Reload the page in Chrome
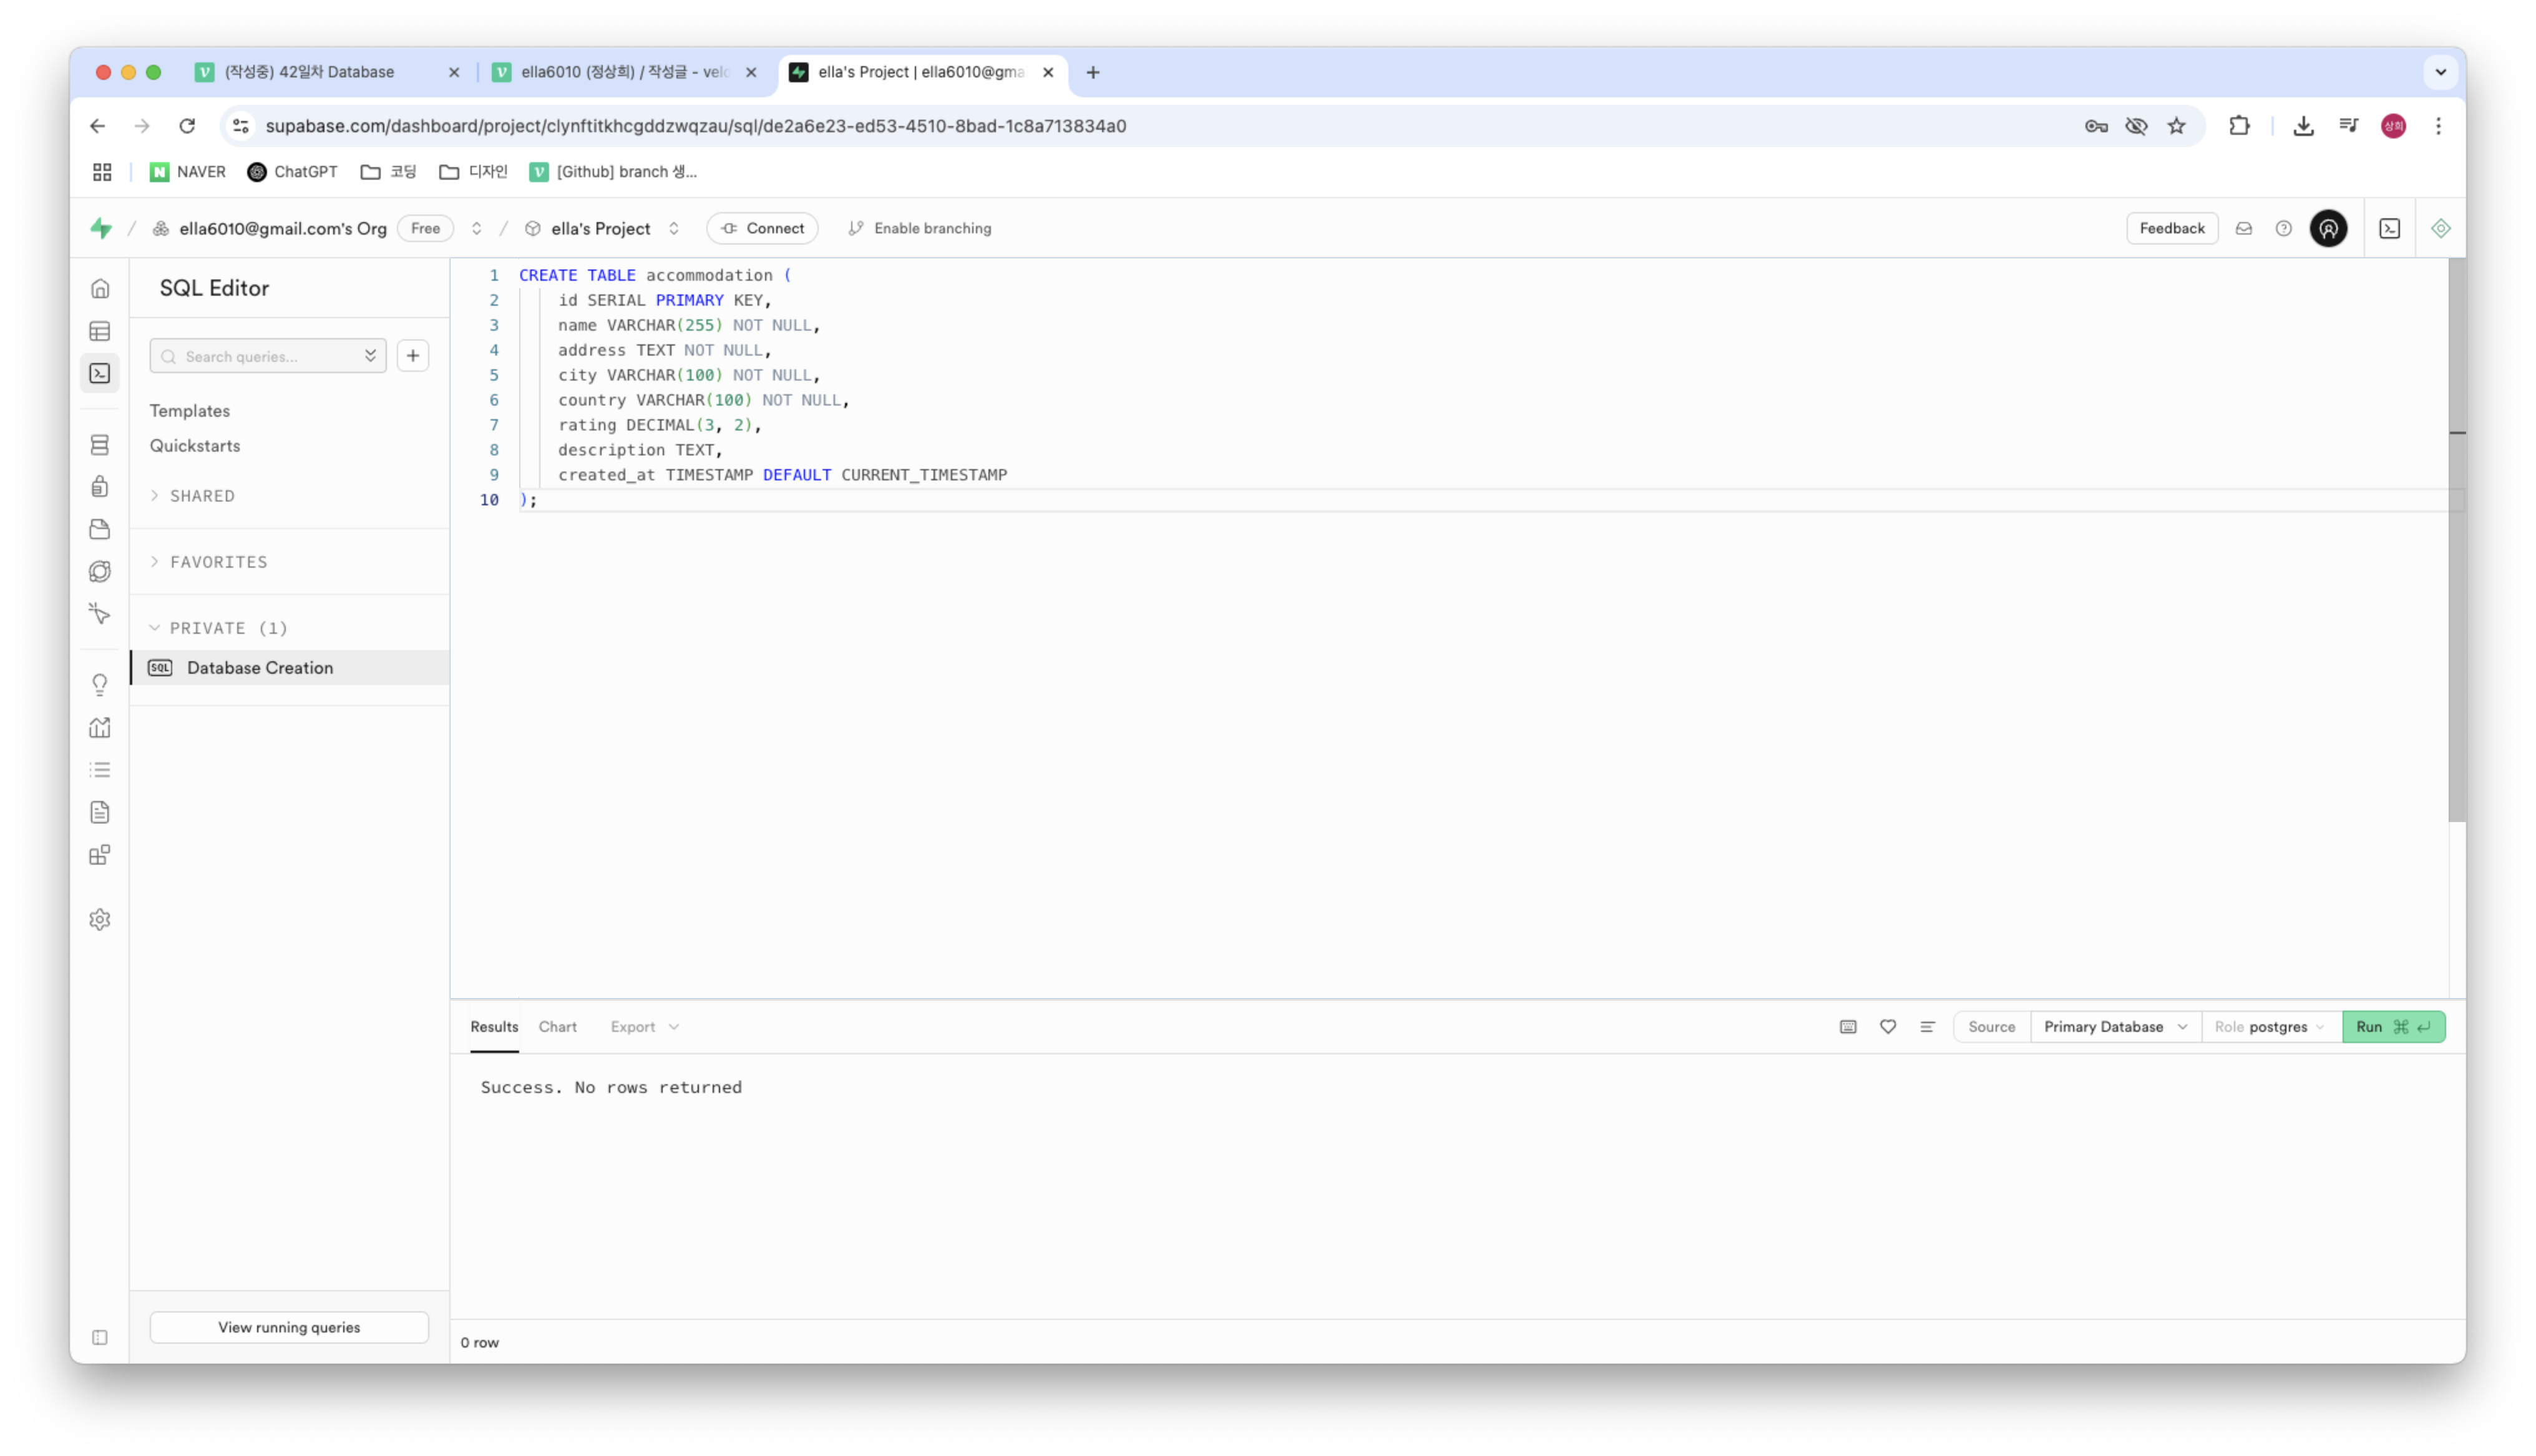Screen dimensions: 2536x1456 click(187, 126)
